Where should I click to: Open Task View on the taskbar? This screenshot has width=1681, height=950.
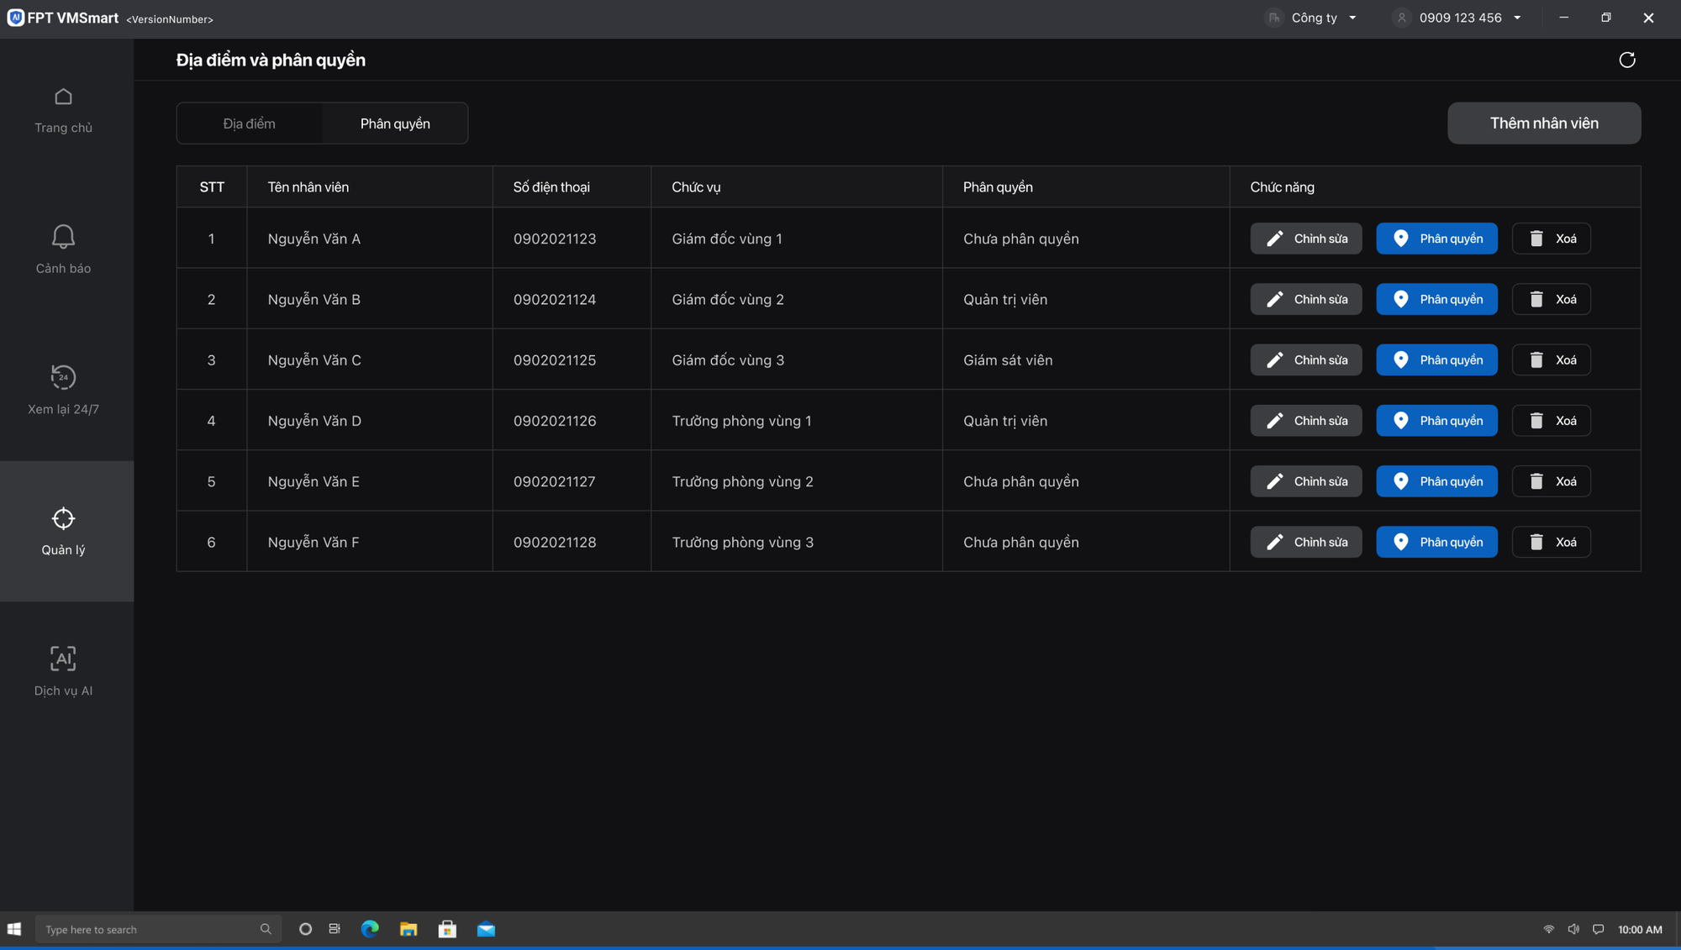click(335, 929)
